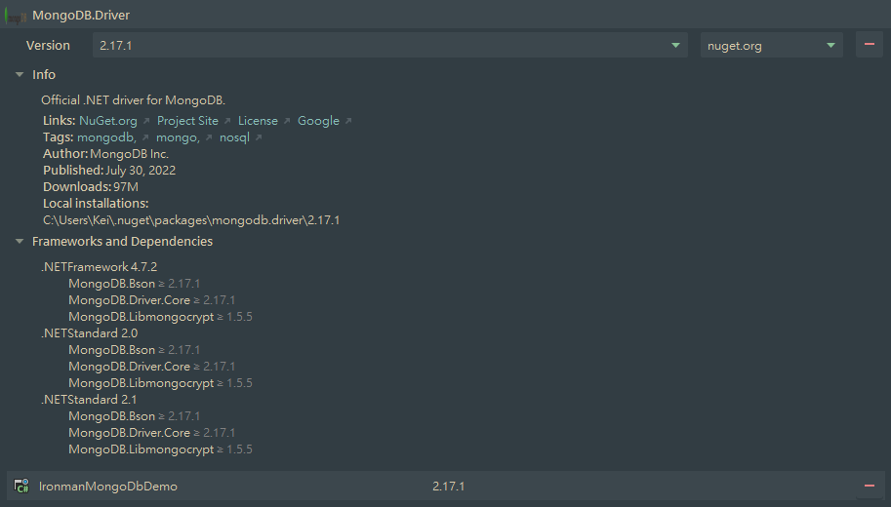This screenshot has height=507, width=891.
Task: Open the License link
Action: coord(258,121)
